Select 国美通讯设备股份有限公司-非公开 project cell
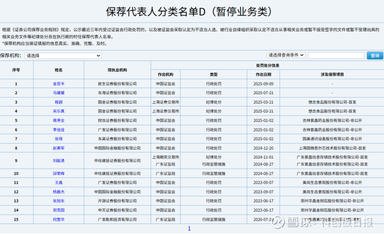Image resolution: width=384 pixels, height=234 pixels. coord(332,139)
